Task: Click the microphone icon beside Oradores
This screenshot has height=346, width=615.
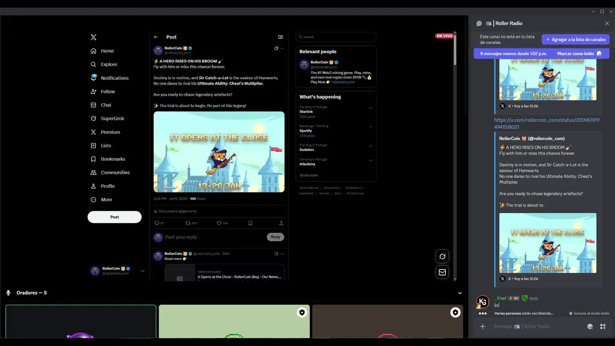Action: [x=8, y=293]
